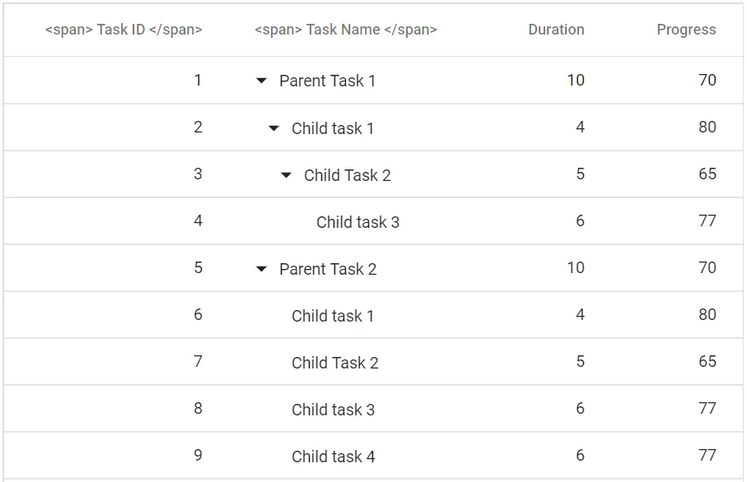
Task: Collapse the Parent Task 1 node
Action: (260, 81)
